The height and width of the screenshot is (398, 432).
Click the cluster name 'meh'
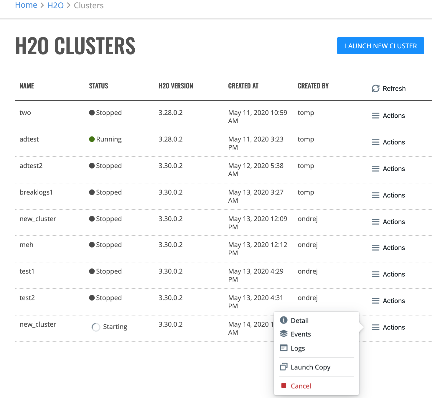click(26, 245)
